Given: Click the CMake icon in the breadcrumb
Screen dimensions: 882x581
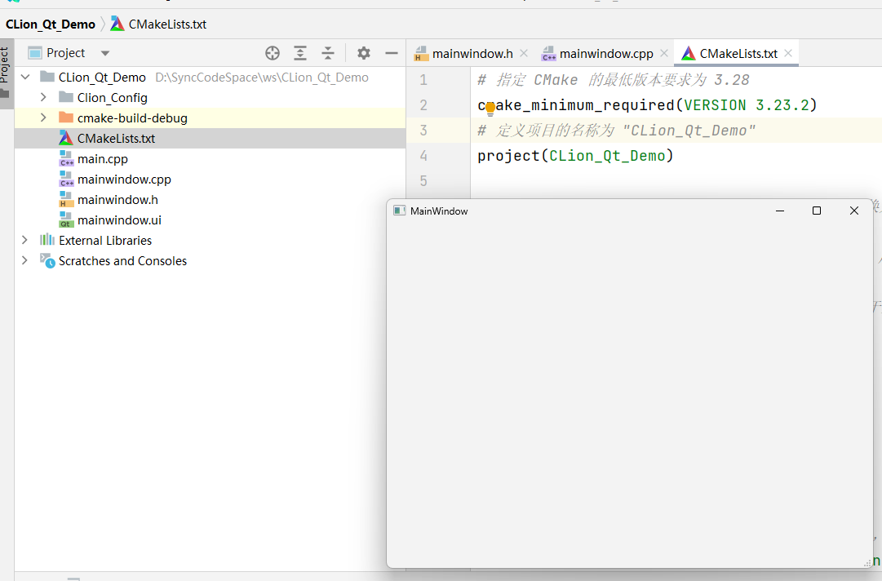Looking at the screenshot, I should click(x=117, y=24).
